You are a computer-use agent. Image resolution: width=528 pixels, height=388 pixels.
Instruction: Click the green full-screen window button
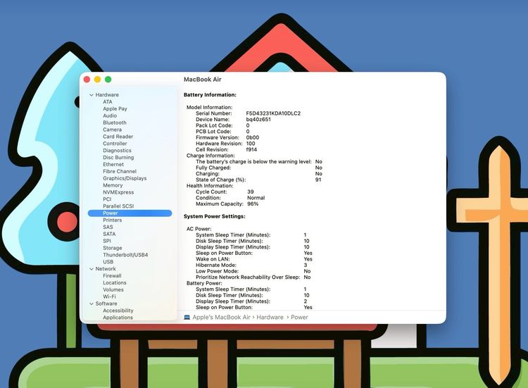pos(108,80)
